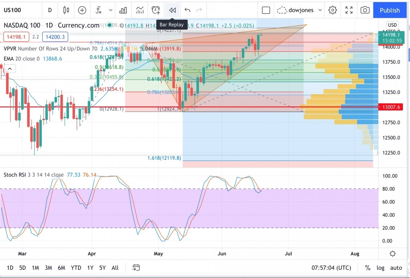This screenshot has height=278, width=410.
Task: Redo the last chart action
Action: pos(199,10)
